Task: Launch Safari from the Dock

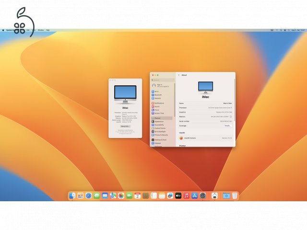Action: pyautogui.click(x=88, y=195)
